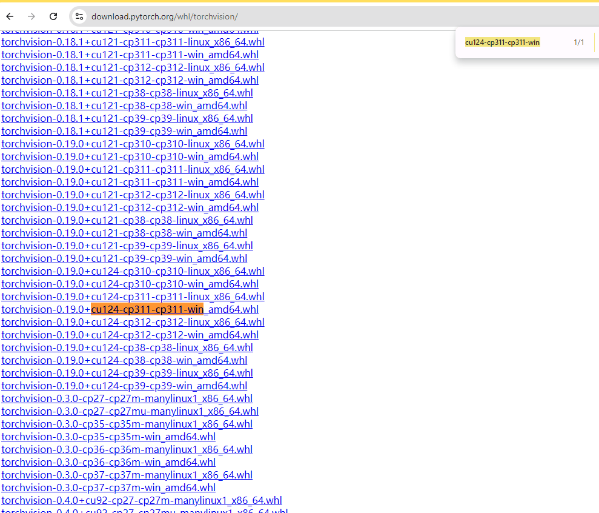This screenshot has height=513, width=599.
Task: Open torchvision-0.3.0-cp35-cp35m-manylinux1_x86_64.whl
Action: coord(127,424)
